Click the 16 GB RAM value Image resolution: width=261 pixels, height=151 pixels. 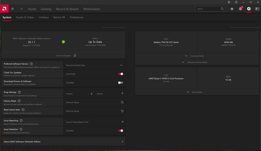(x=228, y=80)
